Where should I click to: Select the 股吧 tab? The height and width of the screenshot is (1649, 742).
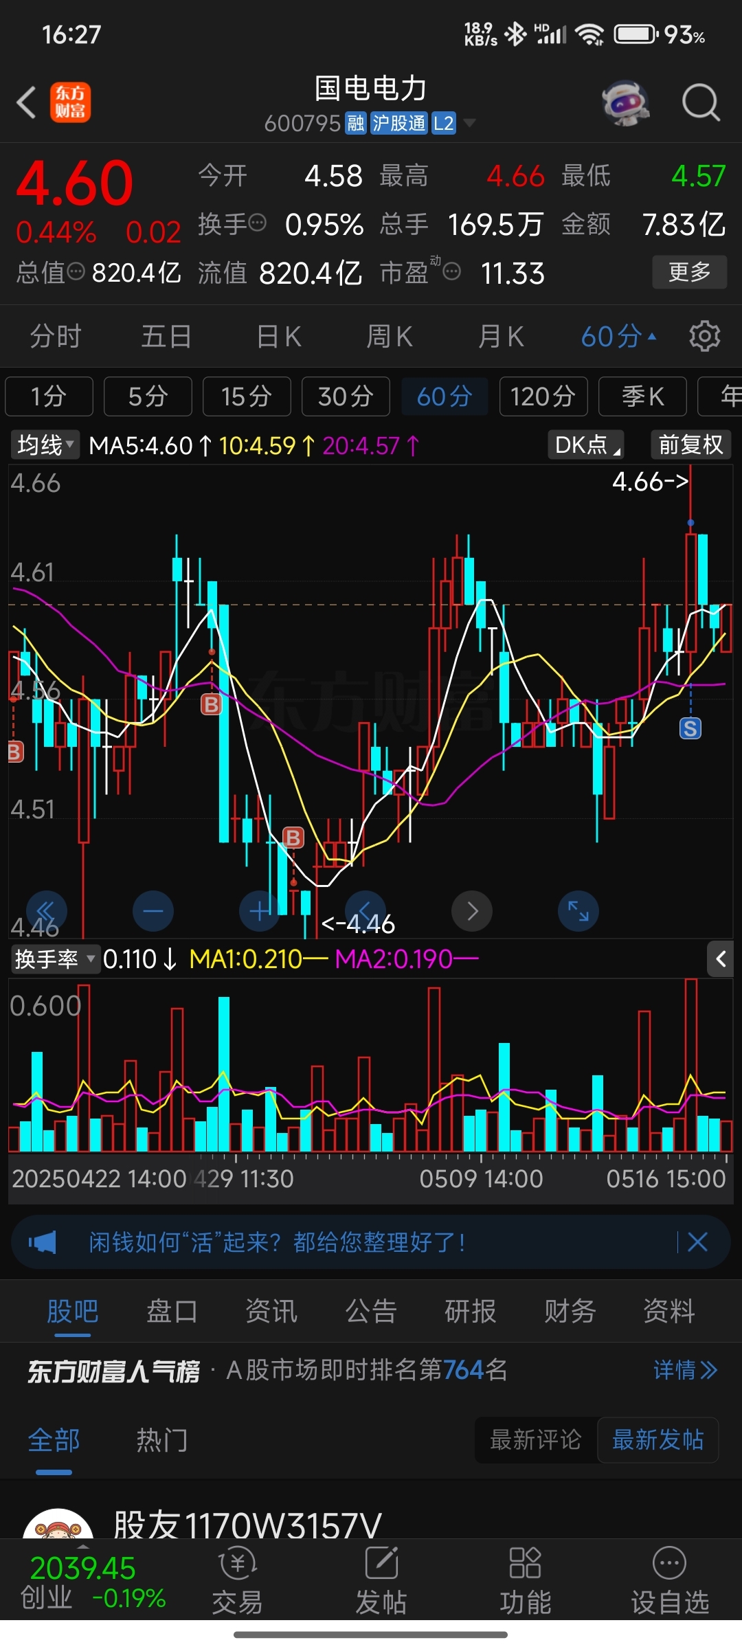tap(73, 1311)
